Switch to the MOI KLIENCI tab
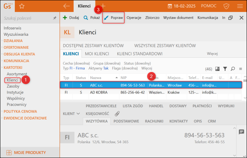 [x=97, y=54]
